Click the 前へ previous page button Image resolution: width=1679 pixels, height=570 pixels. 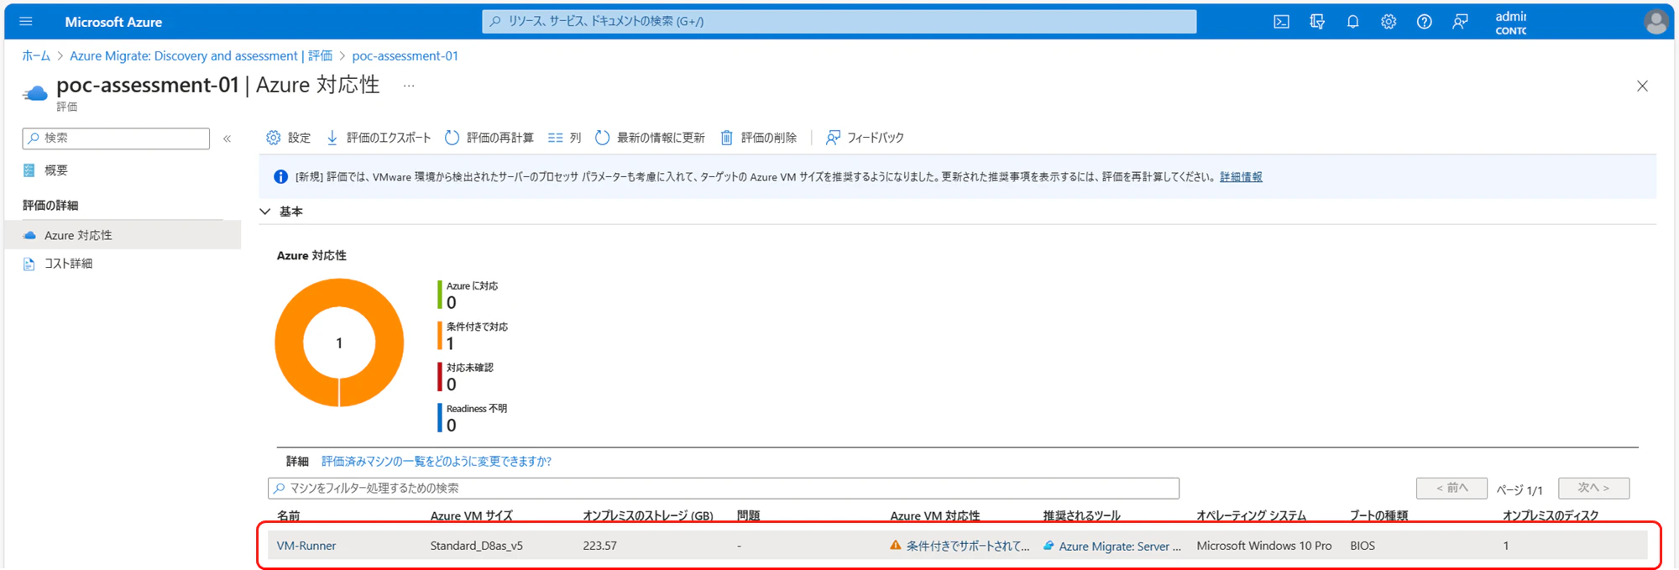(x=1451, y=488)
